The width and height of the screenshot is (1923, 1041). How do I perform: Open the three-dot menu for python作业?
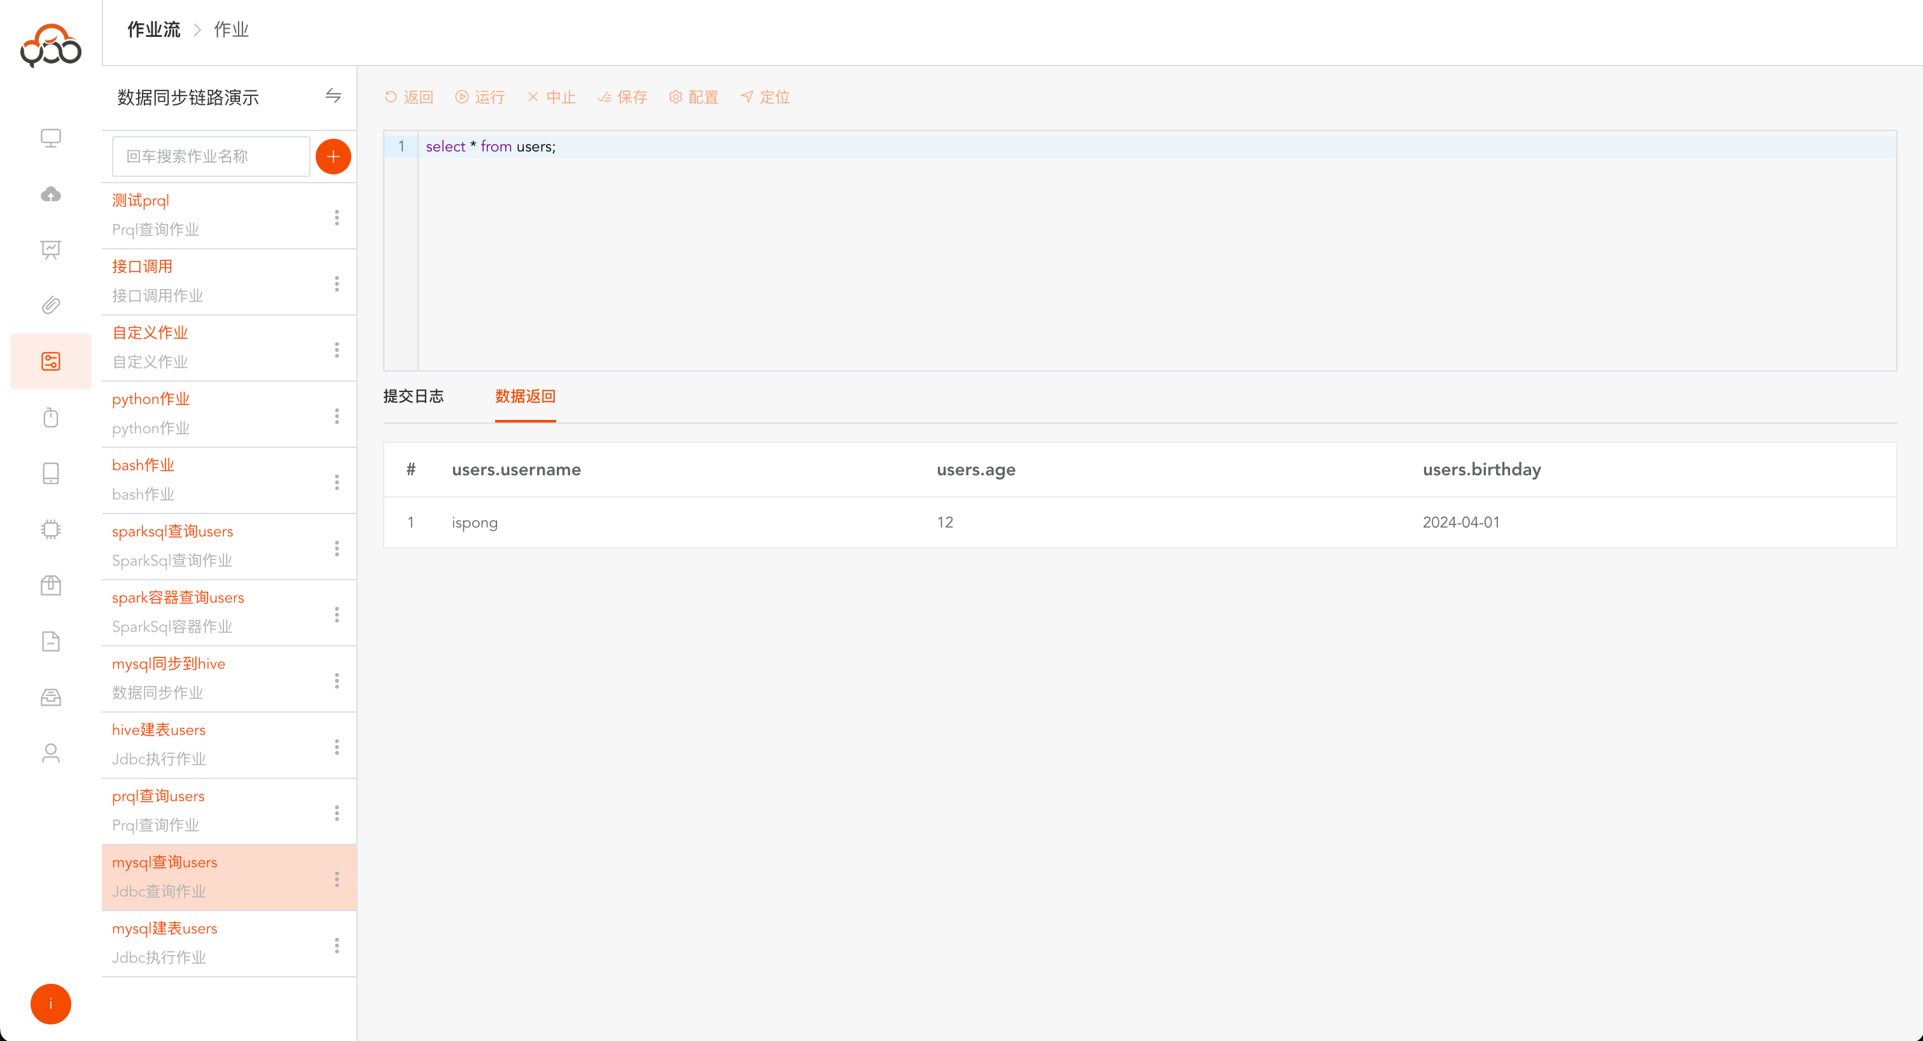coord(337,416)
